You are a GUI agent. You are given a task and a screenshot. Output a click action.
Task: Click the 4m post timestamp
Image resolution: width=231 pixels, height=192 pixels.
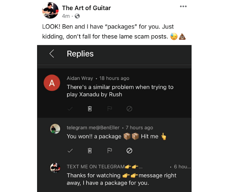point(66,16)
